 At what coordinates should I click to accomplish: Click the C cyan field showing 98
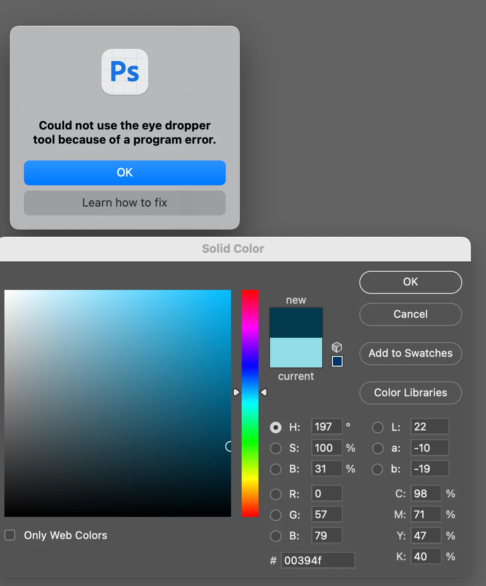click(426, 493)
